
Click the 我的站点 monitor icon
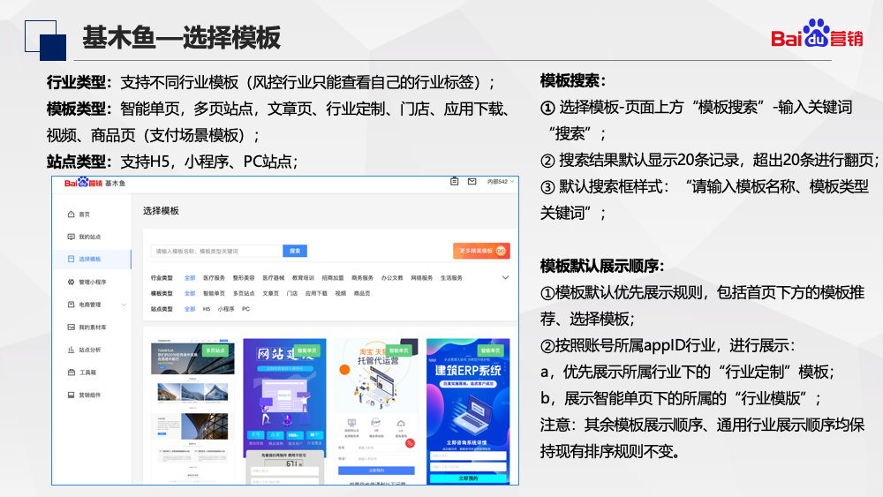tap(71, 237)
